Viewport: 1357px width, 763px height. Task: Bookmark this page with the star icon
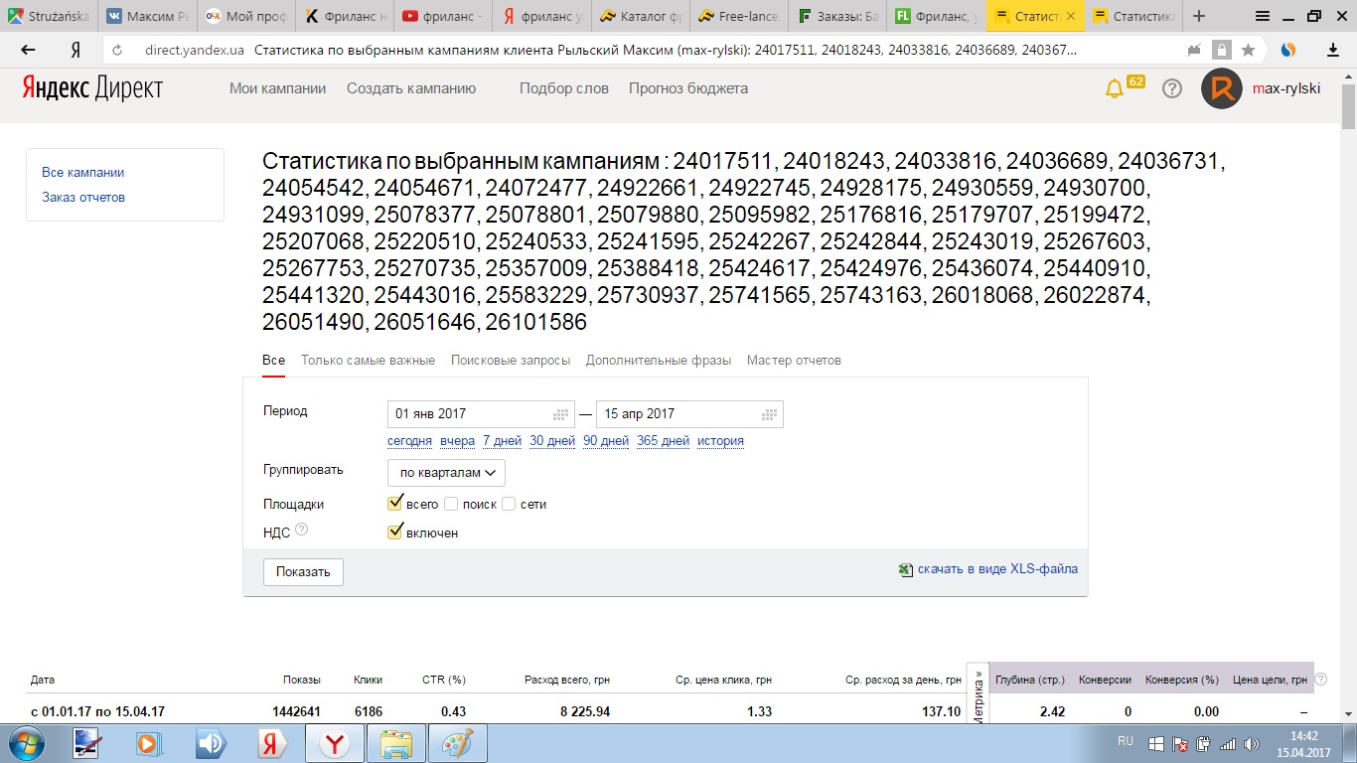pyautogui.click(x=1248, y=50)
